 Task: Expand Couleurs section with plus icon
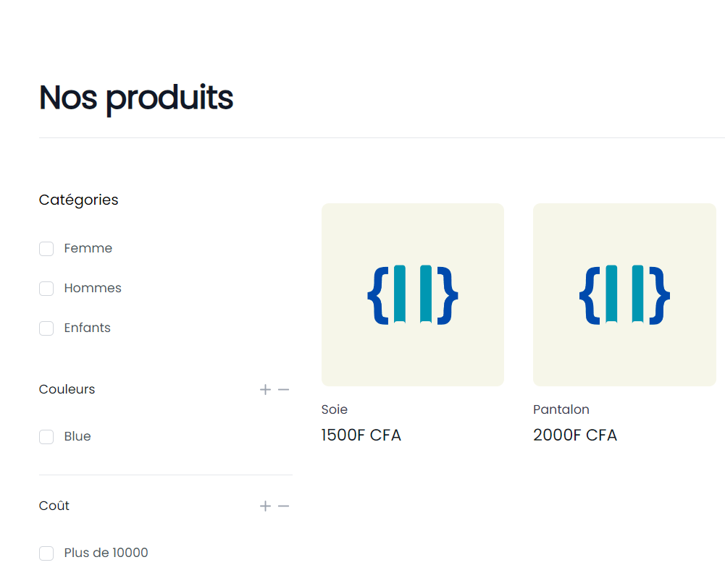tap(265, 390)
